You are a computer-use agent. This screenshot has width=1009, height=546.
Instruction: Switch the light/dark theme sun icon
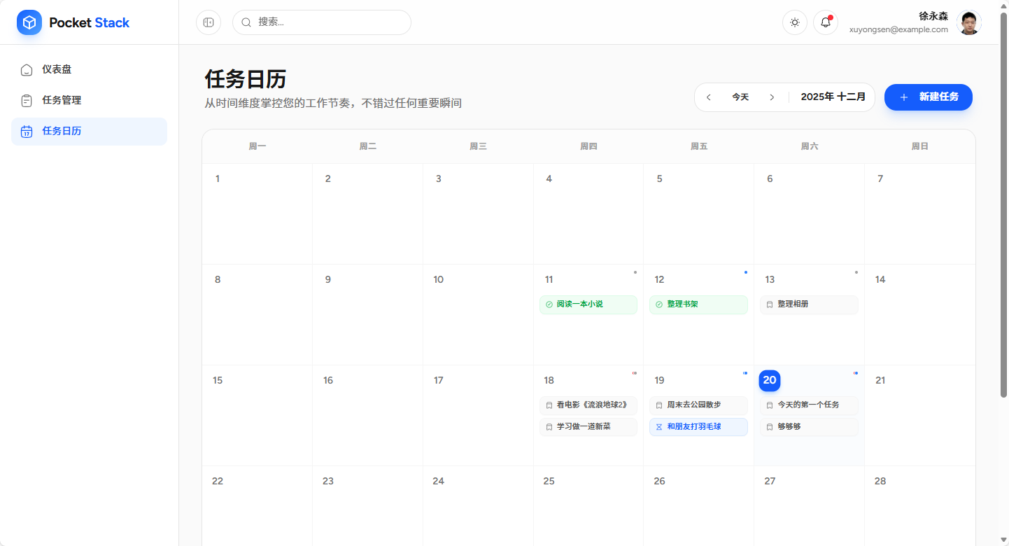795,22
